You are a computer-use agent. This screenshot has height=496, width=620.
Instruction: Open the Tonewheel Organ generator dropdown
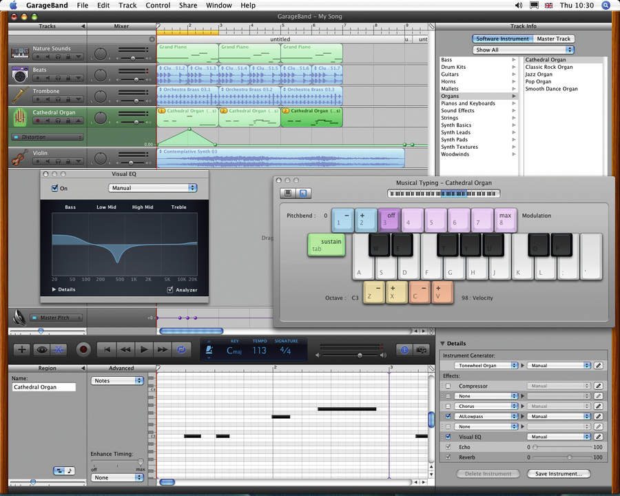pyautogui.click(x=486, y=366)
